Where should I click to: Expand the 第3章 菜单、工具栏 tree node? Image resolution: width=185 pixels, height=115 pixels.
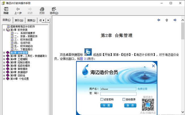pyautogui.click(x=4, y=56)
